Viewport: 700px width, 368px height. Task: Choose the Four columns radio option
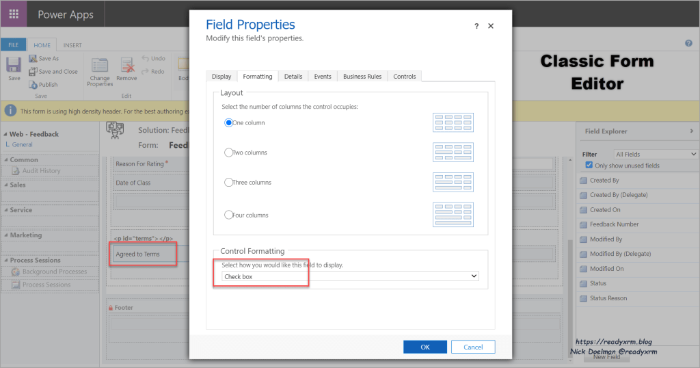tap(229, 215)
